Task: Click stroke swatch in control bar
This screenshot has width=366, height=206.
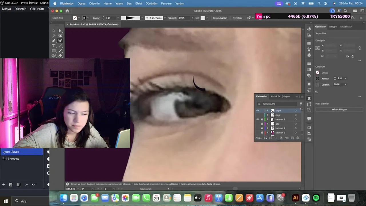Action: point(84,18)
